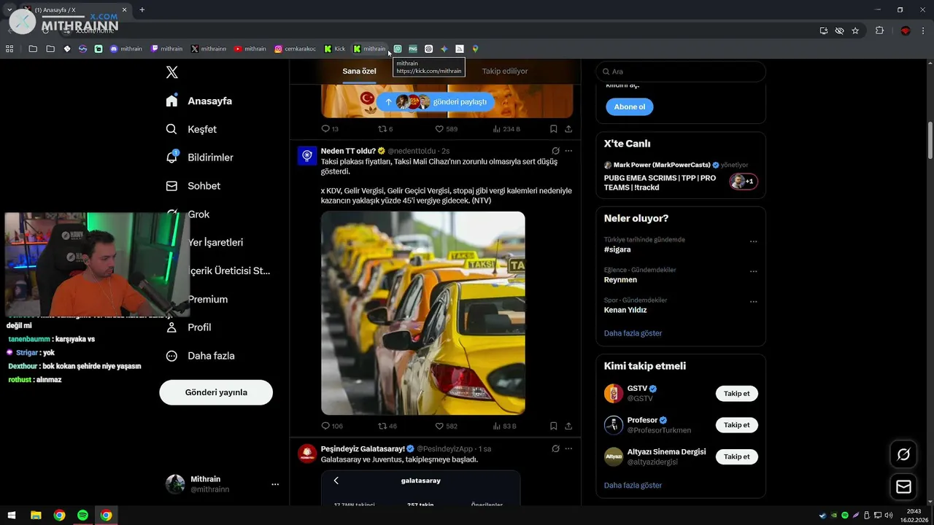Open more options on Neden TT oldu post

click(568, 151)
